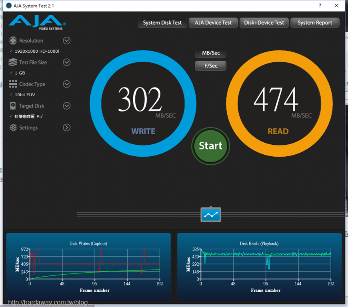Click the Resolution label

(x=31, y=41)
